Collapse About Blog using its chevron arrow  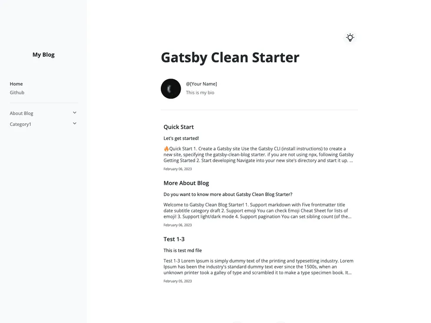pyautogui.click(x=74, y=112)
